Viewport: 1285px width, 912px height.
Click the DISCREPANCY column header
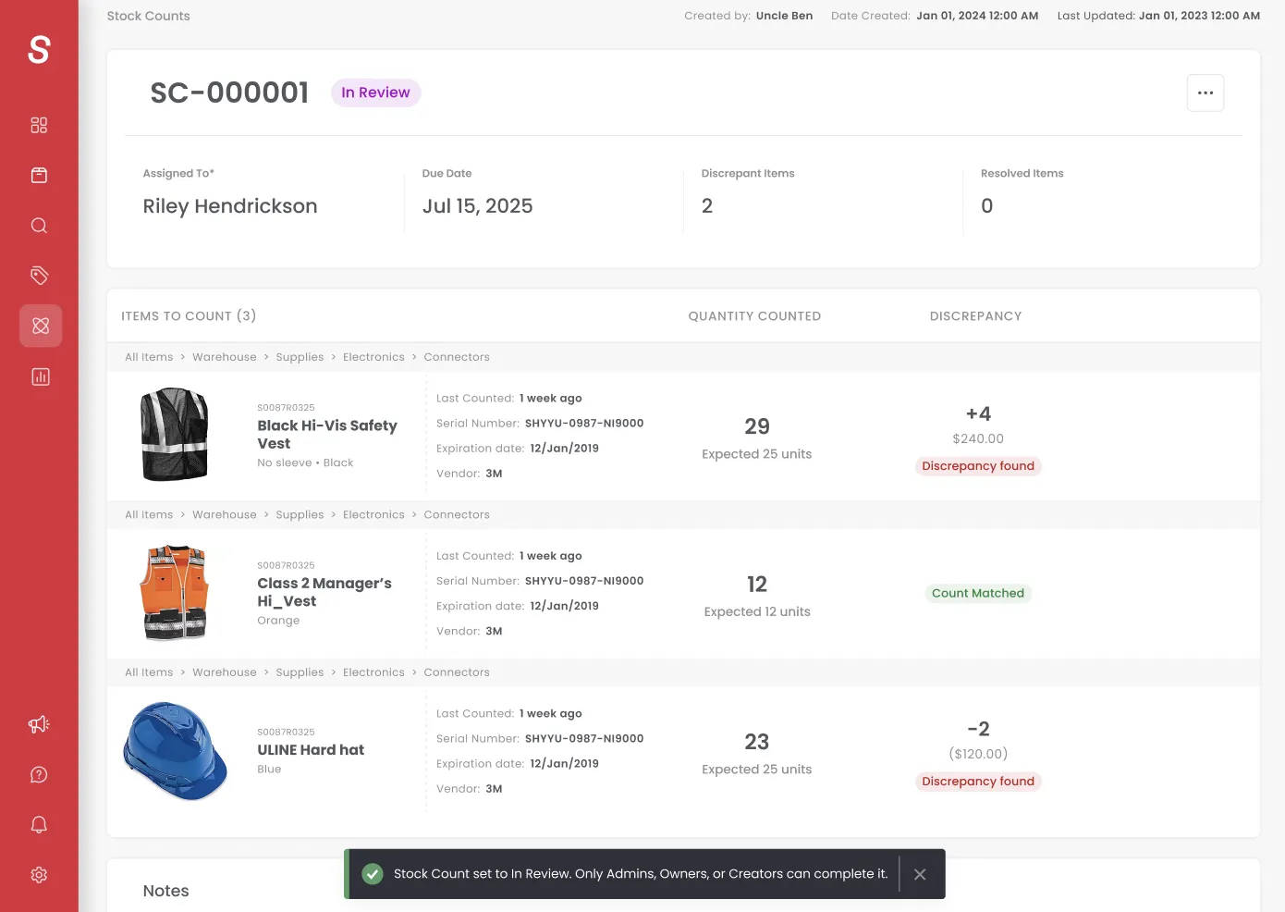(x=975, y=316)
